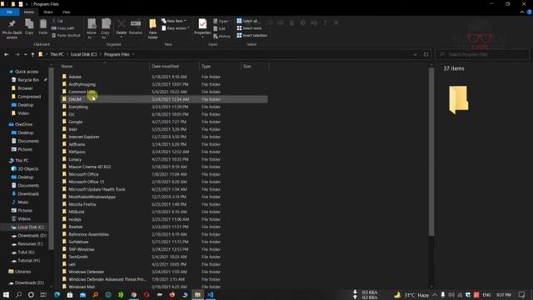Sort by Size column header

[x=255, y=67]
